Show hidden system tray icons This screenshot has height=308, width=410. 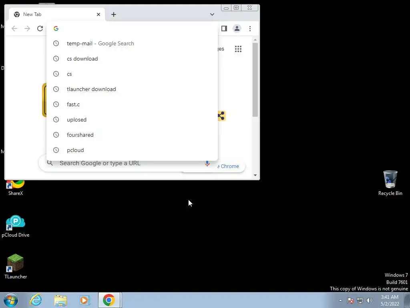click(x=340, y=300)
